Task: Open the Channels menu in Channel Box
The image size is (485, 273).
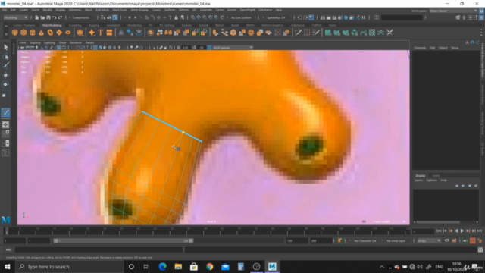Action: coord(420,48)
